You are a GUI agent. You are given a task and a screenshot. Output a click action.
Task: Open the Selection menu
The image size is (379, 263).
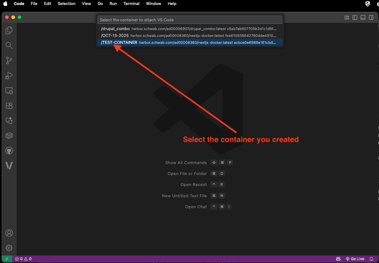point(66,3)
